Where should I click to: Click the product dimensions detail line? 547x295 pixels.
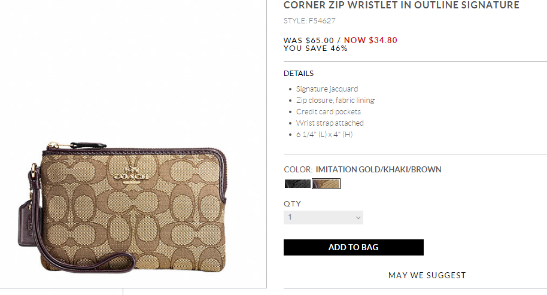click(324, 135)
